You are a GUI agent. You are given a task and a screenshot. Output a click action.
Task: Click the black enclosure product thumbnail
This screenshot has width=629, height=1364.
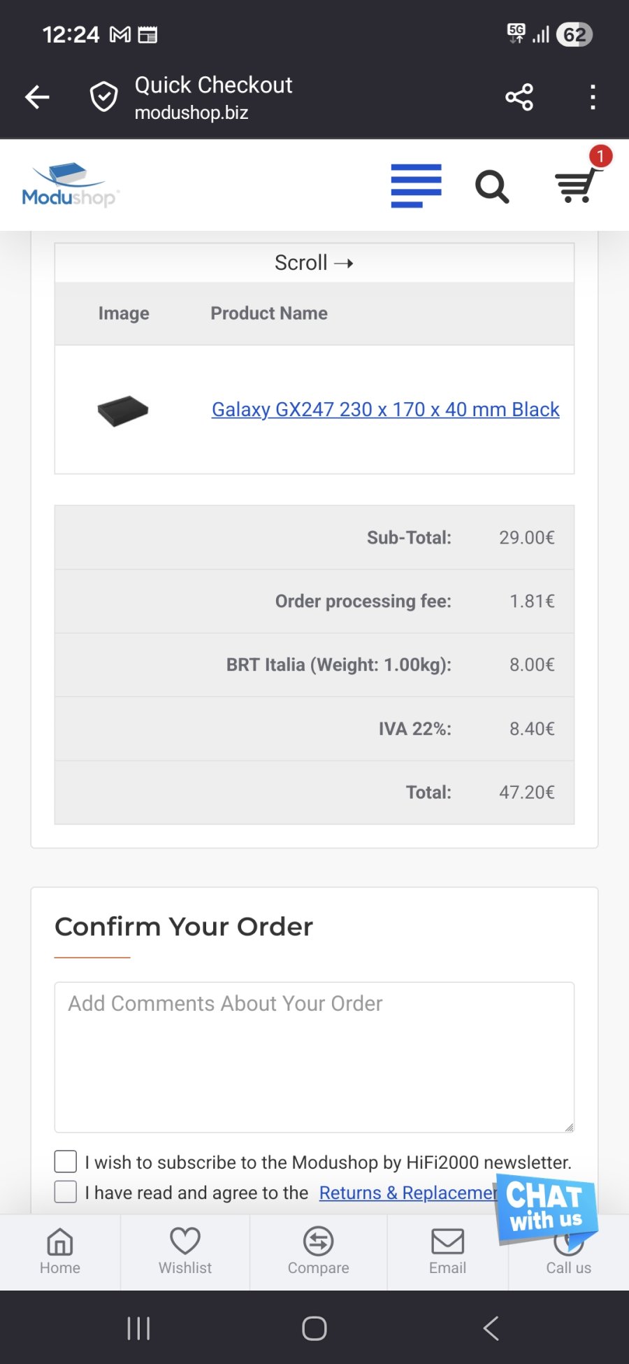pyautogui.click(x=123, y=411)
